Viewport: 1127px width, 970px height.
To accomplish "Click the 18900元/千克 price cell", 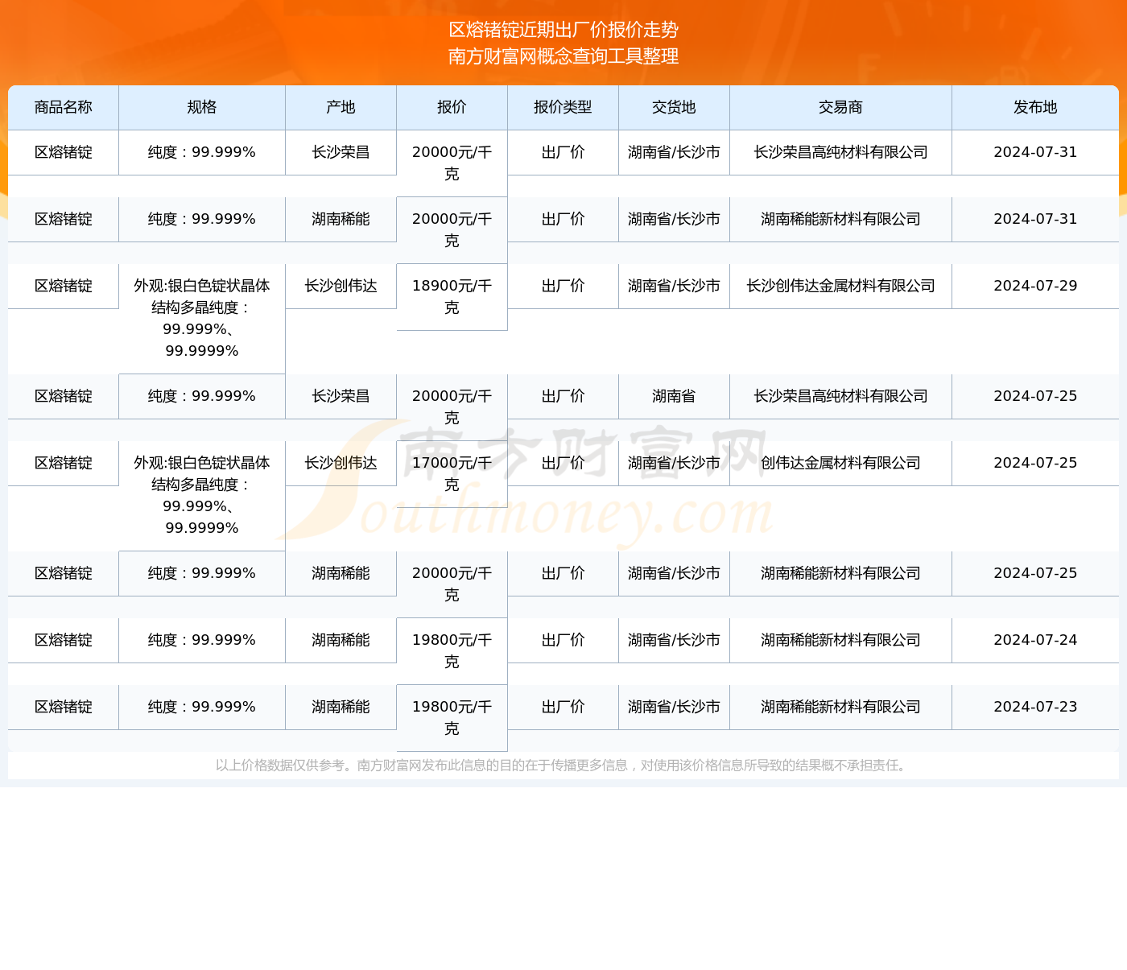I will click(x=452, y=297).
